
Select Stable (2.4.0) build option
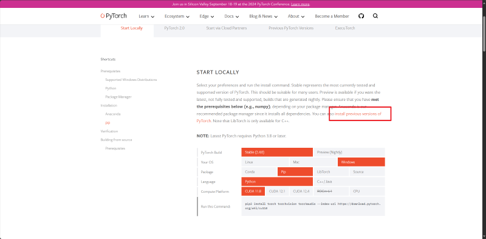tap(277, 152)
